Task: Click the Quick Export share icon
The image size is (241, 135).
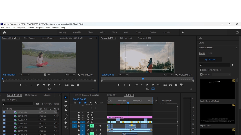Action: point(237,32)
